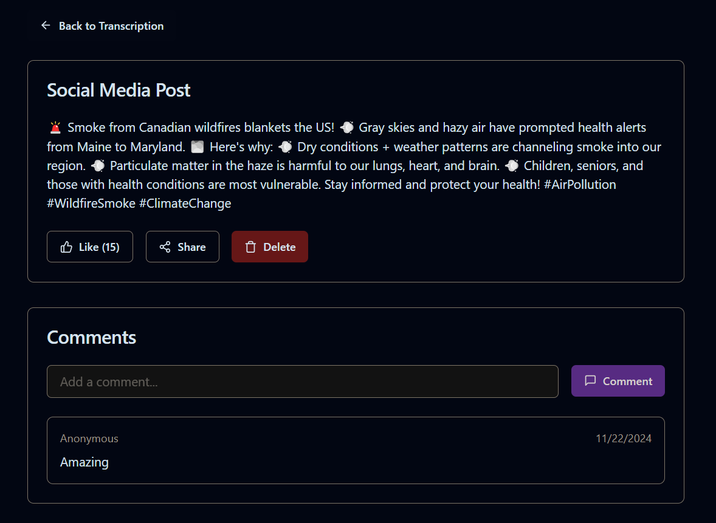The width and height of the screenshot is (716, 523).
Task: Click the trash can icon
Action: pyautogui.click(x=250, y=247)
